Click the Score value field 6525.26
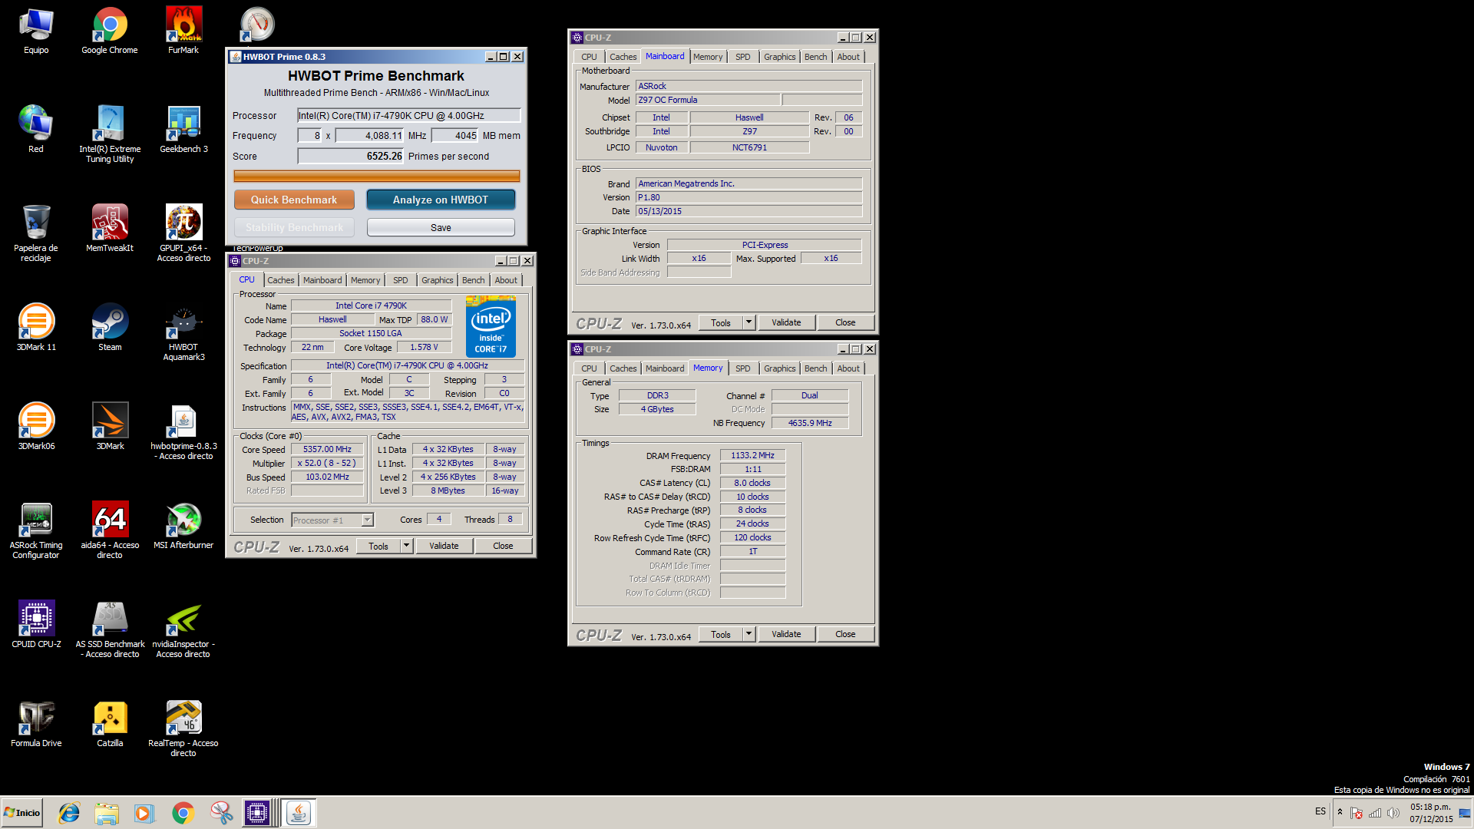1474x829 pixels. coord(351,156)
